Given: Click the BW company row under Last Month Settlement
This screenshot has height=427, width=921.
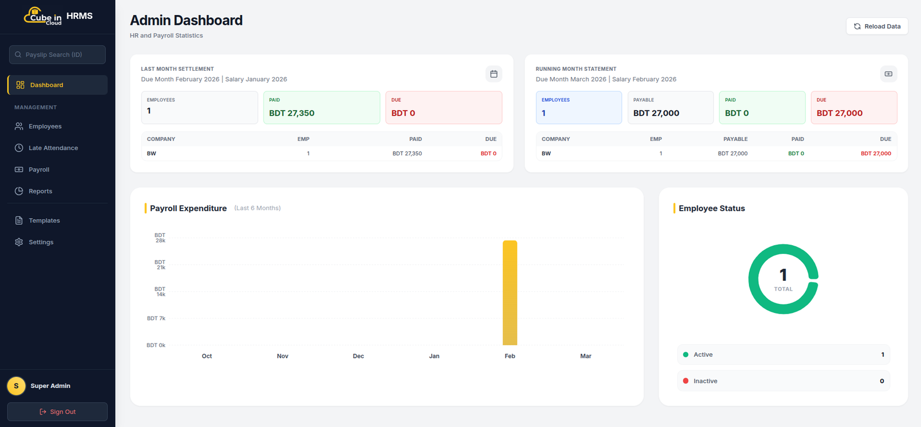Looking at the screenshot, I should 321,154.
